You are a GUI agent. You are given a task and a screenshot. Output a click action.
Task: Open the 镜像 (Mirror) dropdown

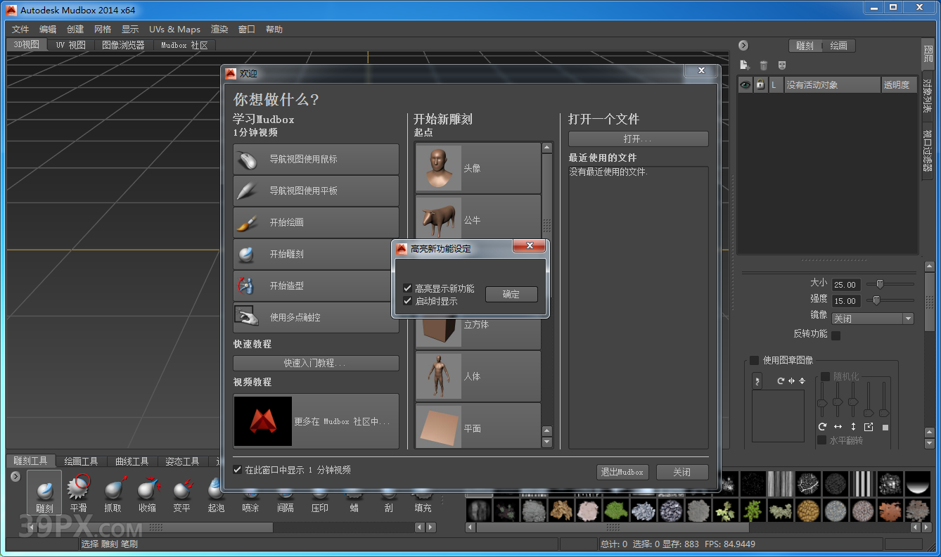(872, 318)
